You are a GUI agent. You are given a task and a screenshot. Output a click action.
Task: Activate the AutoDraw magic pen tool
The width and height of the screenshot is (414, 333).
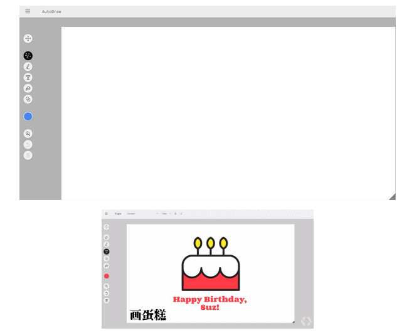pos(28,56)
